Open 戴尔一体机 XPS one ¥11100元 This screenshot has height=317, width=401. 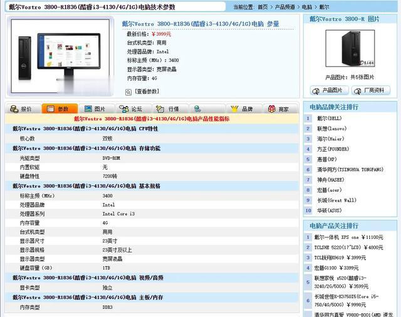click(x=348, y=237)
